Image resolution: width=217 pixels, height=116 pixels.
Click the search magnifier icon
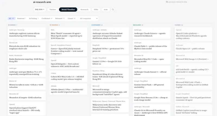click(x=113, y=9)
